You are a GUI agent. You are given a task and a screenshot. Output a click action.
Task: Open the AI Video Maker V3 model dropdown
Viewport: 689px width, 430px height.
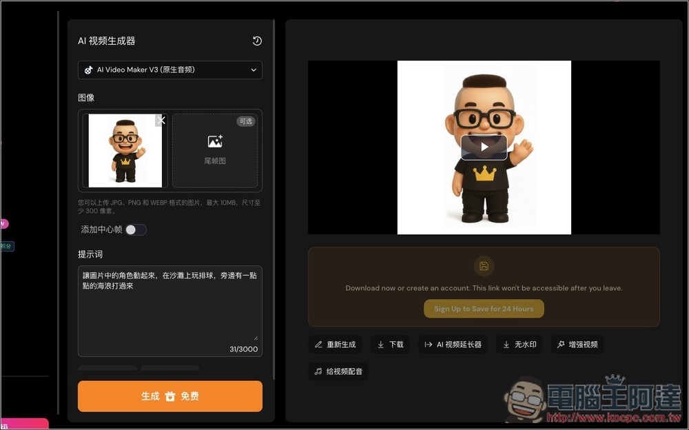point(169,70)
